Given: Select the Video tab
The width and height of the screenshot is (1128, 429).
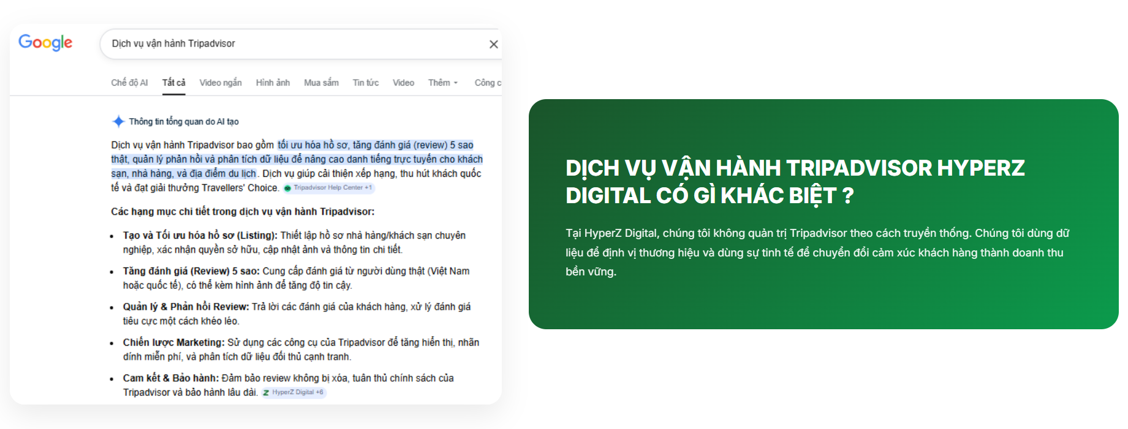Looking at the screenshot, I should coord(403,83).
